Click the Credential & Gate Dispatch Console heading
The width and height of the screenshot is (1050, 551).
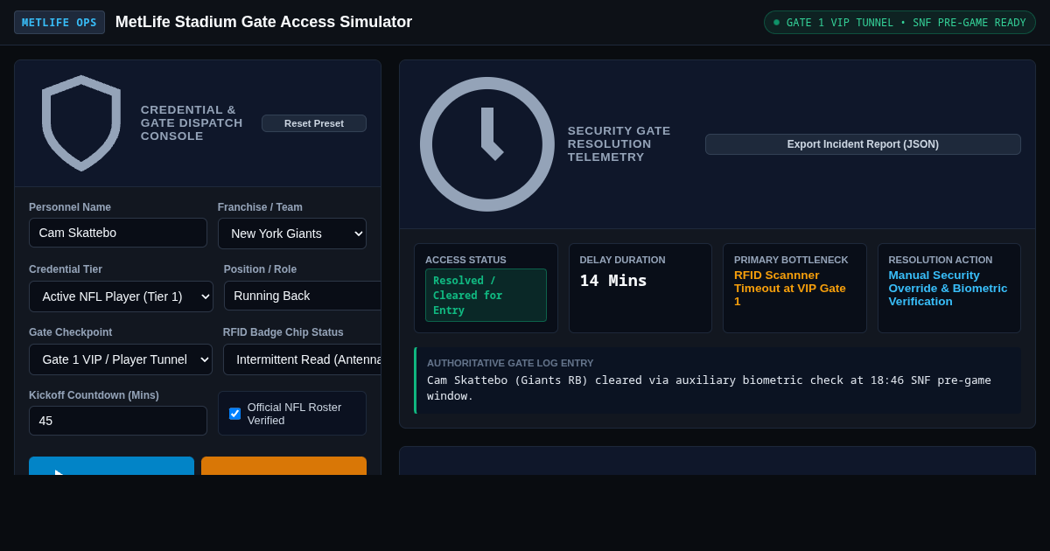(x=192, y=123)
